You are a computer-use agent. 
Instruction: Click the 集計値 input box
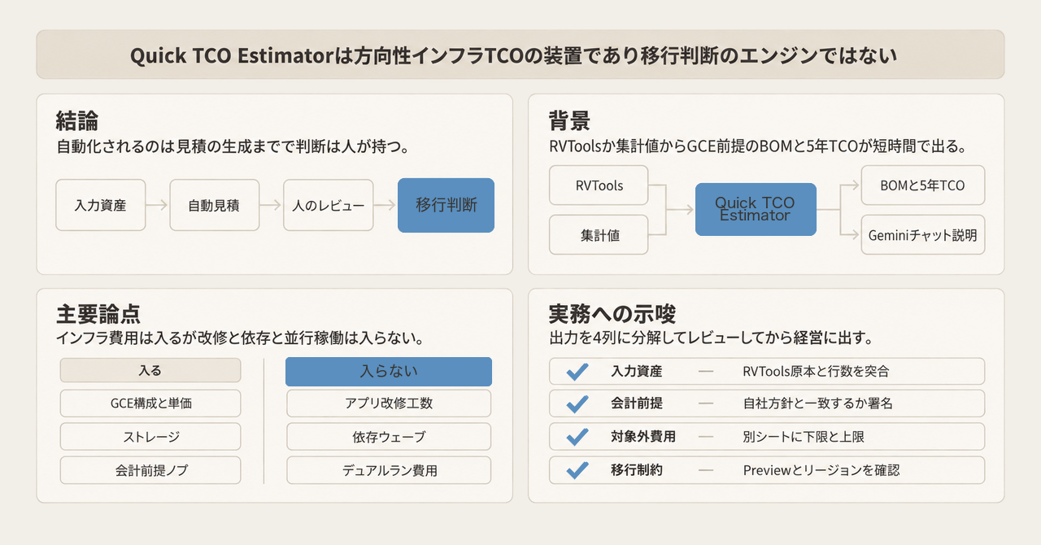tap(599, 235)
